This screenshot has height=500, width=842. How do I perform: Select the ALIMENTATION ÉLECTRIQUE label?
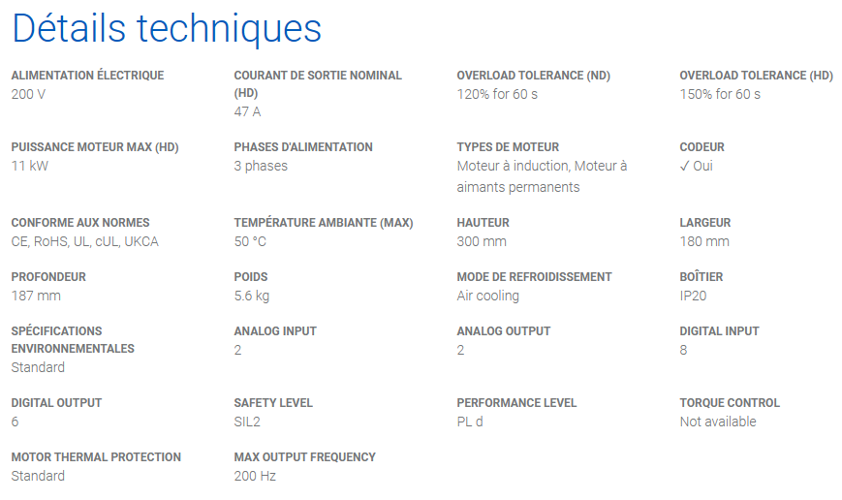(x=87, y=76)
